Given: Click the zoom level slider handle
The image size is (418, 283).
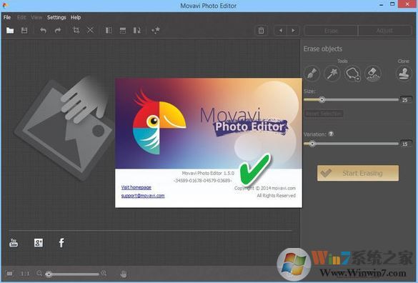Looking at the screenshot, I should 49,274.
